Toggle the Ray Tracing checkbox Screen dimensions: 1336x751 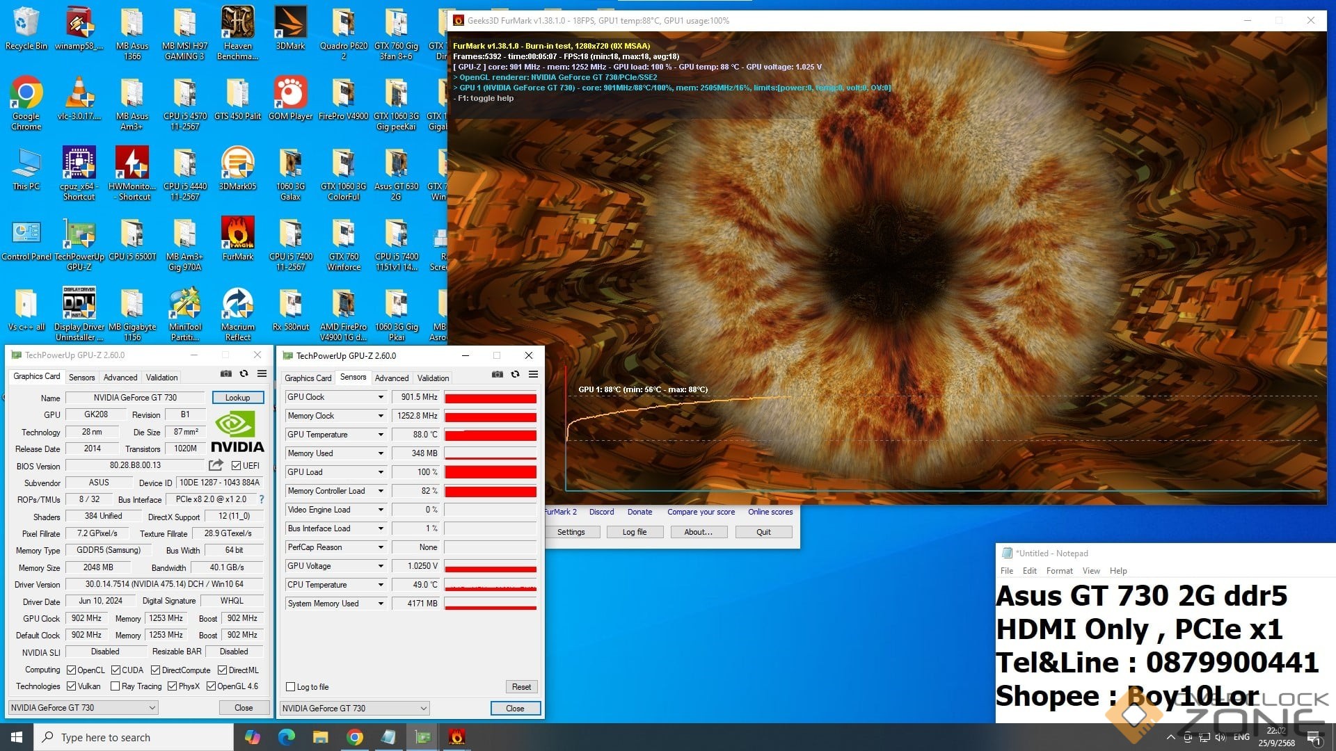[116, 686]
